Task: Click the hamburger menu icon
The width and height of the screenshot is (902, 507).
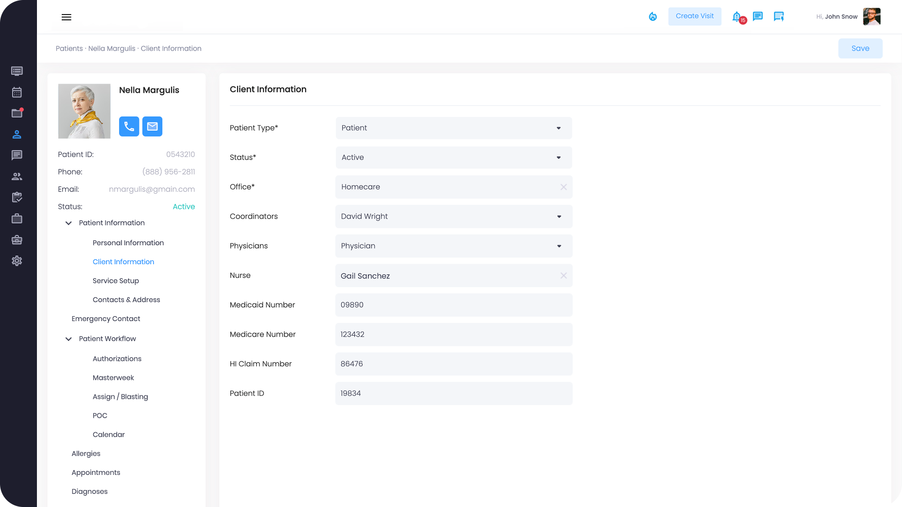Action: (x=67, y=17)
